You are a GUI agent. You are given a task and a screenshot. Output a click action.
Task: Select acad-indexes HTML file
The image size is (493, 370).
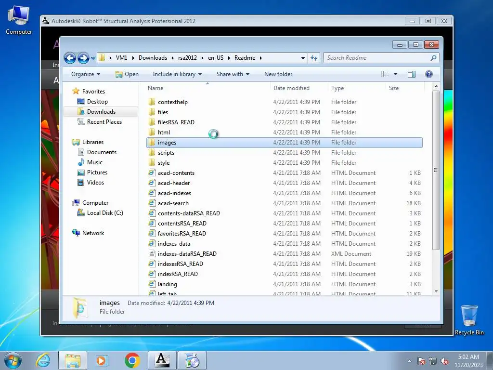(x=285, y=193)
